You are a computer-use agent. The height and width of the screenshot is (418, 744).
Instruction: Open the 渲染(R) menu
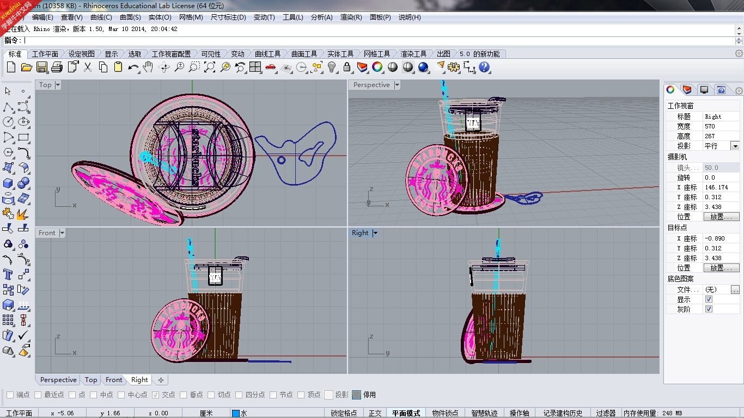pyautogui.click(x=351, y=17)
